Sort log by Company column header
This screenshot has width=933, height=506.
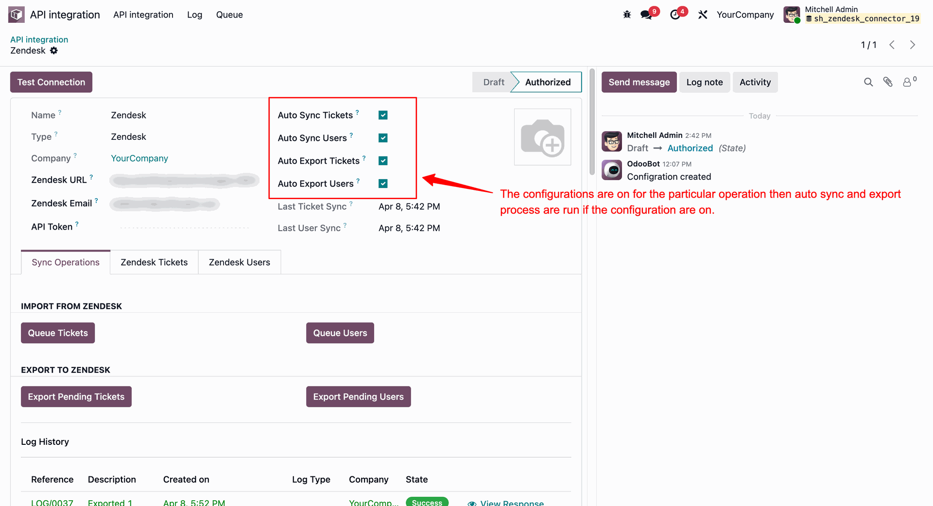coord(368,479)
